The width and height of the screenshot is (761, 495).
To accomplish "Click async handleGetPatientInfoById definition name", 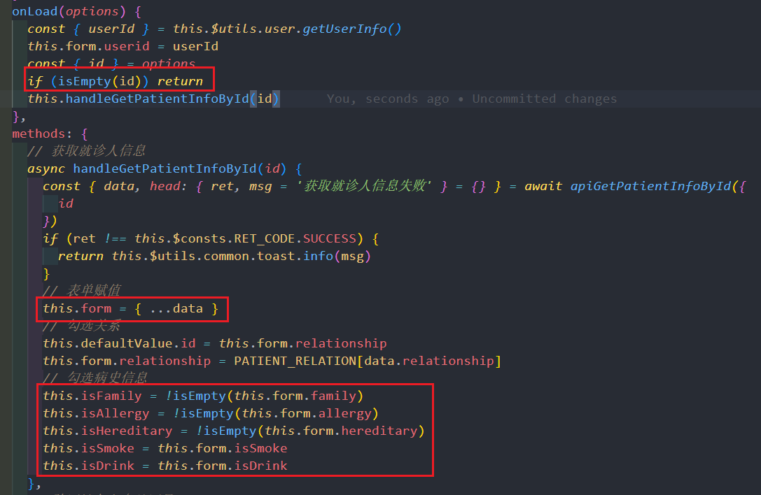I will pyautogui.click(x=165, y=168).
